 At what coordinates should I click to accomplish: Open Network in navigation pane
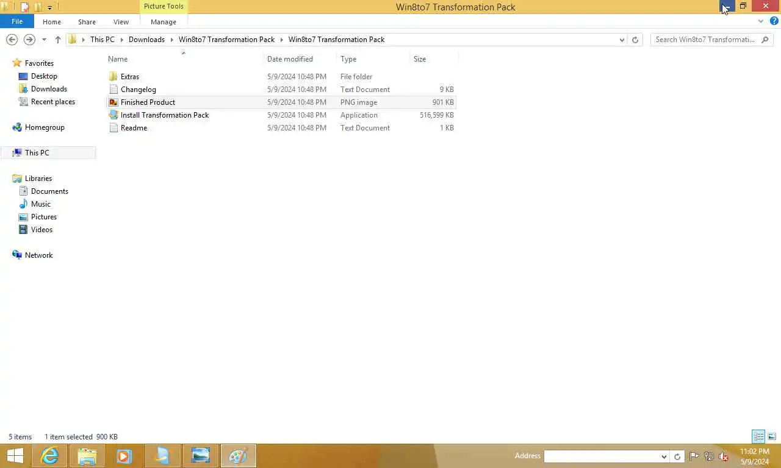(39, 255)
